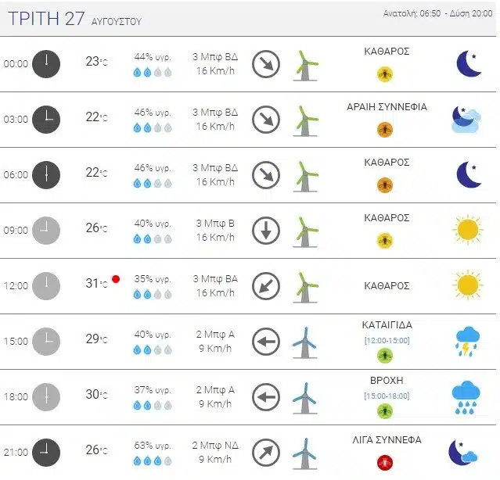Click the crescent moon icon at 00:00
The height and width of the screenshot is (480, 500).
pyautogui.click(x=469, y=63)
